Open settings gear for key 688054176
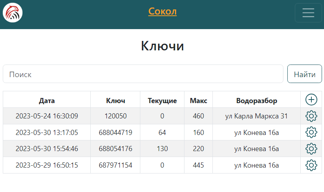Image resolution: width=324 pixels, height=192 pixels. tap(311, 149)
